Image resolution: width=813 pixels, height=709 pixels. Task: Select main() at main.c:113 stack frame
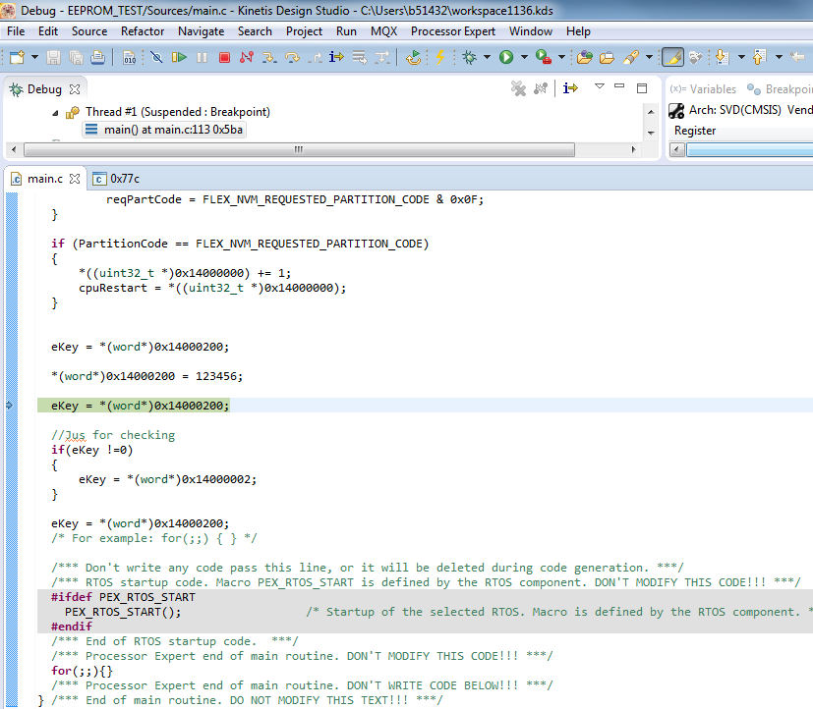pos(164,130)
